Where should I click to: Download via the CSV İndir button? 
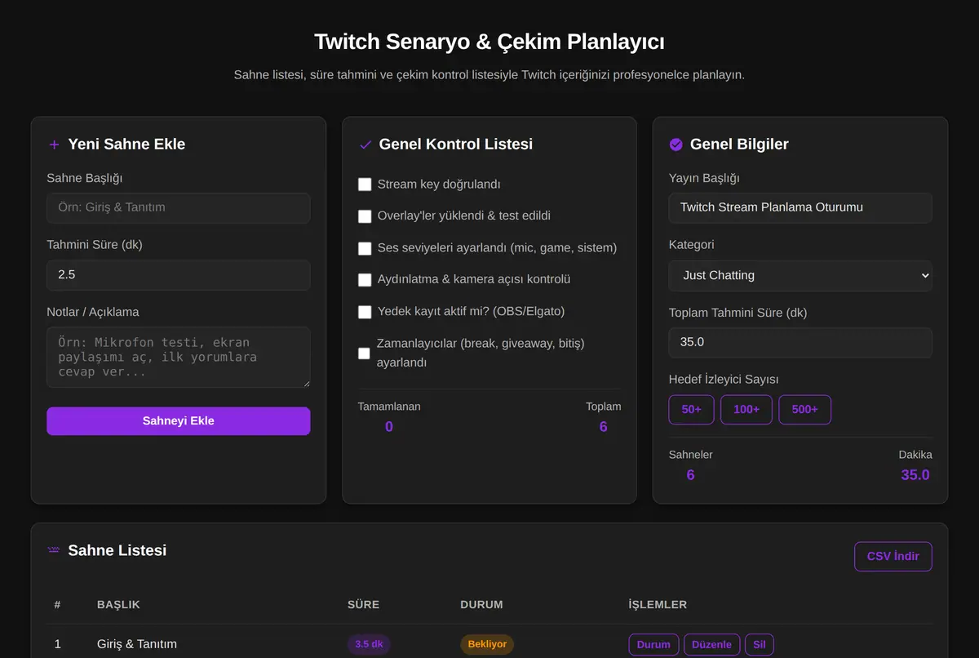point(893,556)
